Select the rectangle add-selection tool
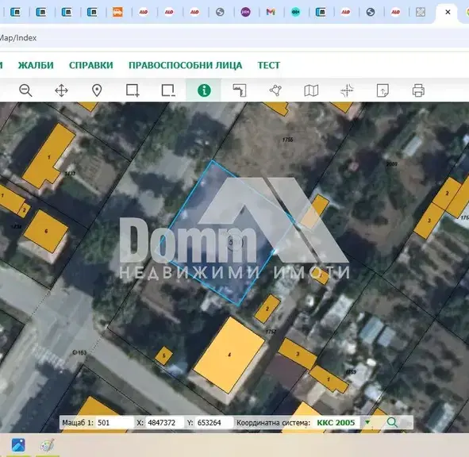The width and height of the screenshot is (469, 457). 133,90
